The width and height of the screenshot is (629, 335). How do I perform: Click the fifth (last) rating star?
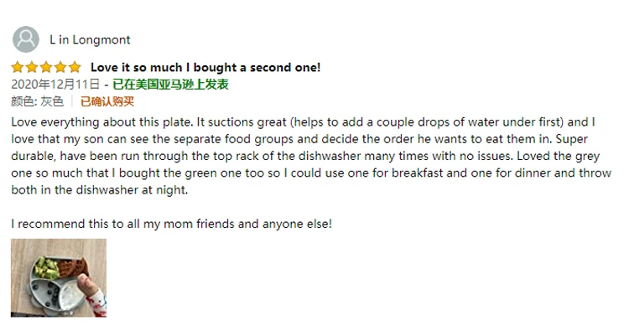(x=75, y=67)
